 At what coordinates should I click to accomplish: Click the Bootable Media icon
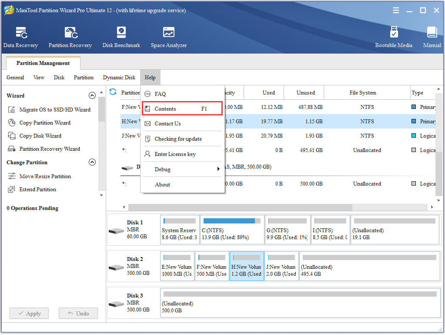tap(394, 37)
